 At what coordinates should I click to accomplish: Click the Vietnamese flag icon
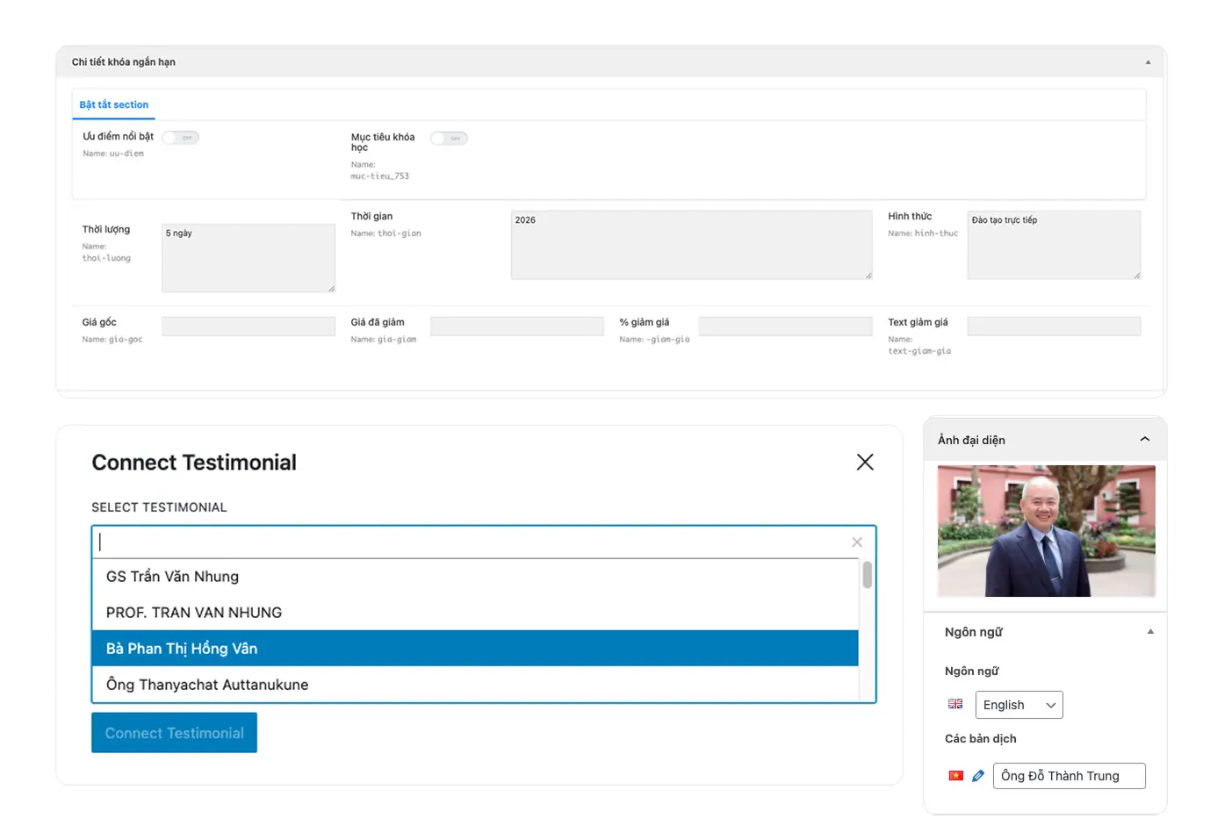(955, 776)
